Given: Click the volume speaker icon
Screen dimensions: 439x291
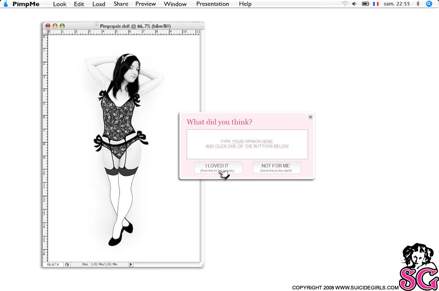Looking at the screenshot, I should point(354,4).
